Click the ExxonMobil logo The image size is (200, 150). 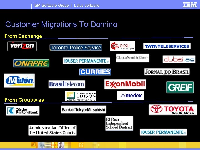(125, 84)
